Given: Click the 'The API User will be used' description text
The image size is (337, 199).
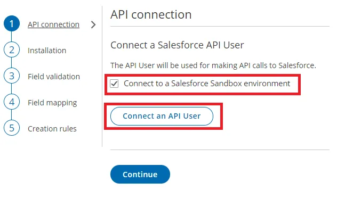Looking at the screenshot, I should pos(213,65).
